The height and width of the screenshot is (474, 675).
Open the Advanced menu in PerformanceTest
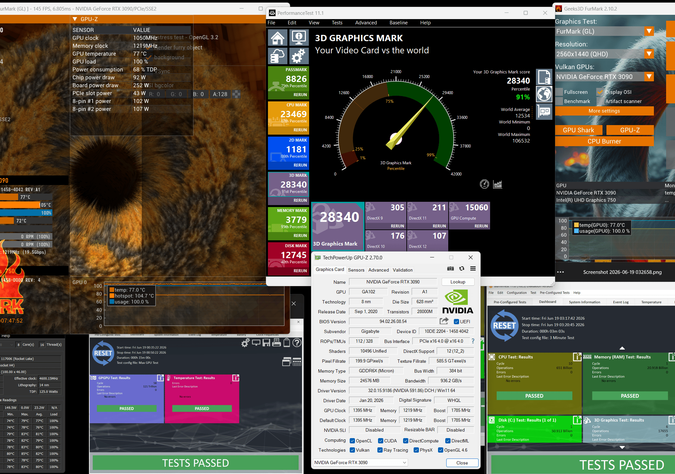tap(366, 23)
